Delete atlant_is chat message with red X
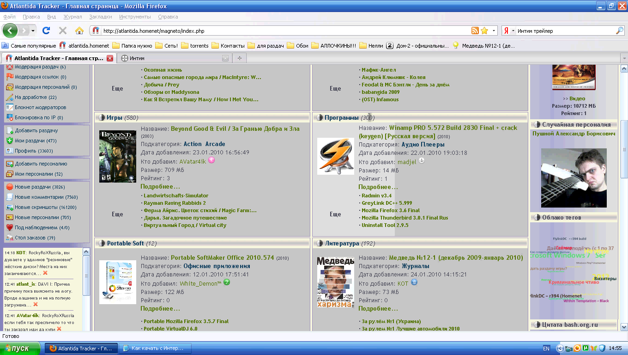Image resolution: width=628 pixels, height=355 pixels. click(x=36, y=305)
